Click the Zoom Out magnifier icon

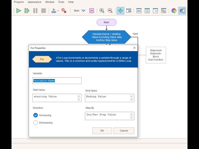pyautogui.click(x=110, y=11)
